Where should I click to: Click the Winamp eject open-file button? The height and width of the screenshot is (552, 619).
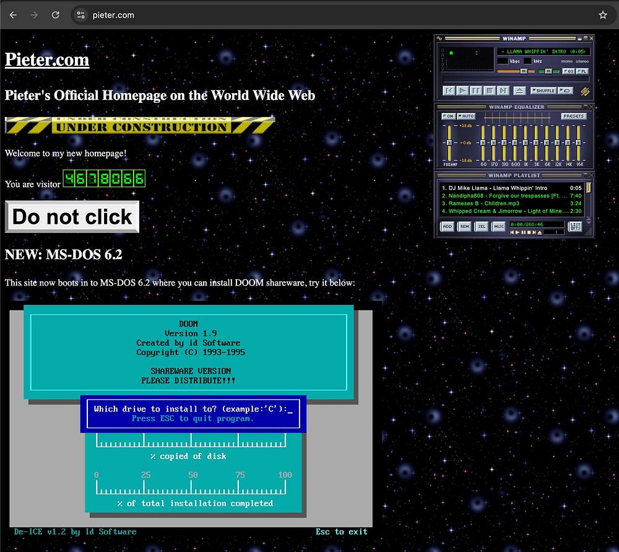pos(519,91)
